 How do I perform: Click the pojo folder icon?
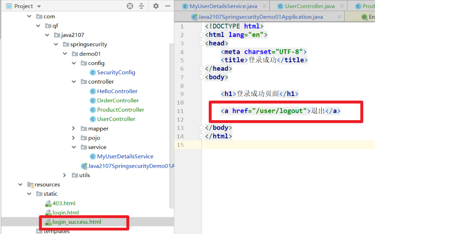point(84,138)
